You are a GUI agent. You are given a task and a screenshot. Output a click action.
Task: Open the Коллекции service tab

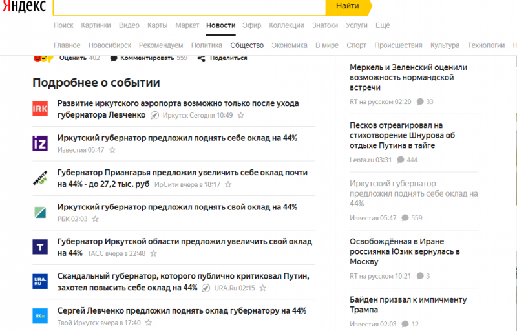point(286,25)
